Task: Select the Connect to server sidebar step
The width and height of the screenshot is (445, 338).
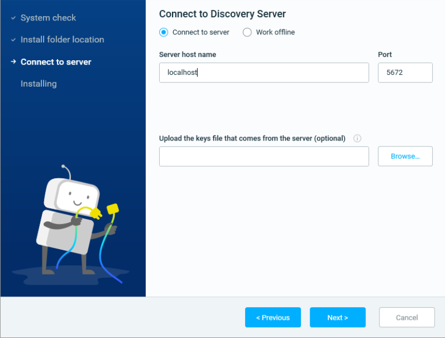Action: tap(56, 62)
